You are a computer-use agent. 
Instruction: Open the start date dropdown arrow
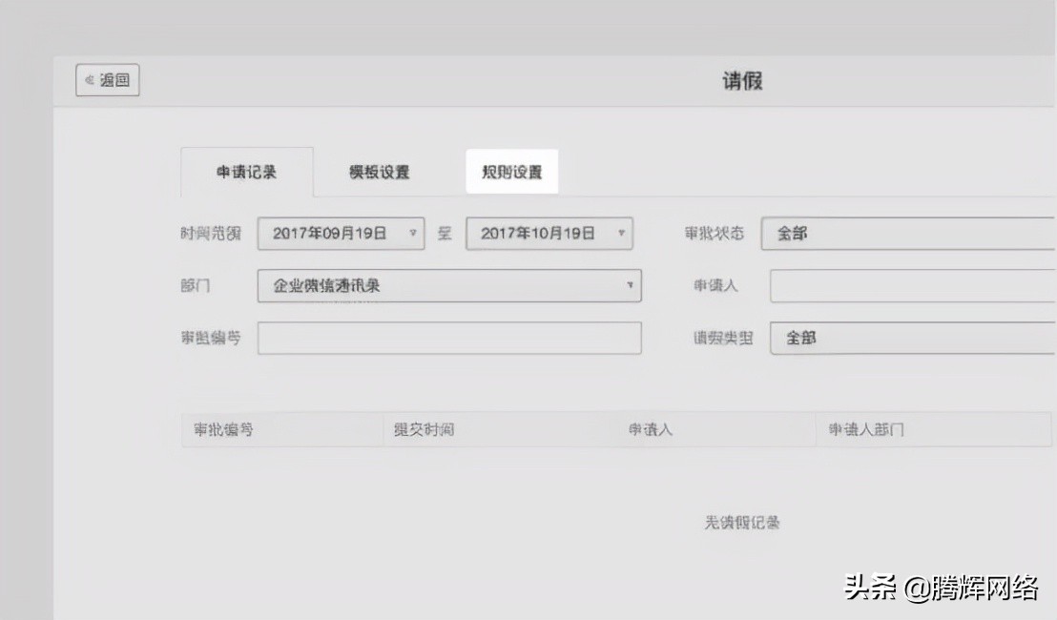[x=413, y=234]
